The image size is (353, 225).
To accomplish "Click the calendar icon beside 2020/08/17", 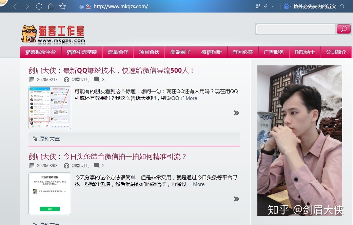I will (x=32, y=79).
